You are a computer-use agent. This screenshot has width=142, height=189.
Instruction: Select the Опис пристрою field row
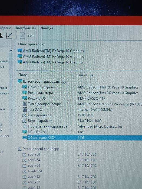80,87
